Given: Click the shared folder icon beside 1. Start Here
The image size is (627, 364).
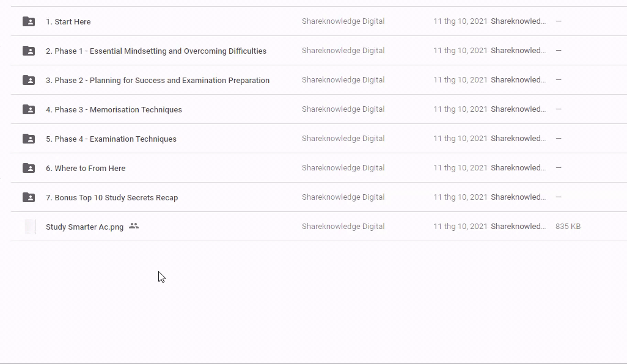Looking at the screenshot, I should pos(29,21).
